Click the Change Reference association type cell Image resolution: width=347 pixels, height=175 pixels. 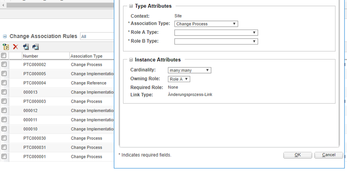click(89, 83)
